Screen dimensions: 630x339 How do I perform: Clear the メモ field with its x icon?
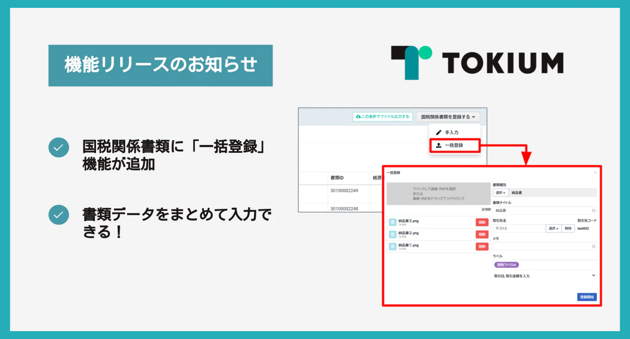pyautogui.click(x=594, y=246)
